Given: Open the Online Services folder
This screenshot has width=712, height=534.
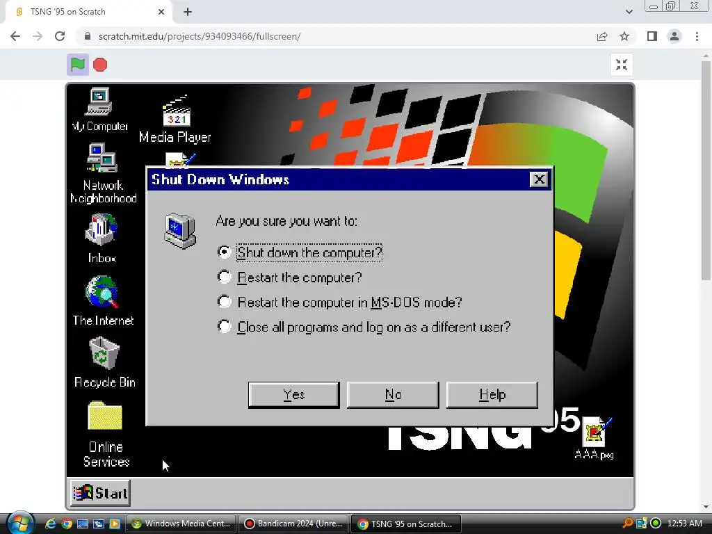Looking at the screenshot, I should click(106, 435).
